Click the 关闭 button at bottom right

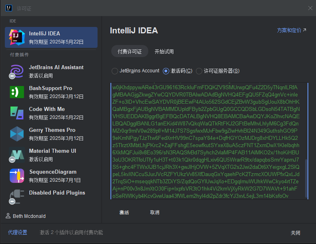click(x=295, y=233)
